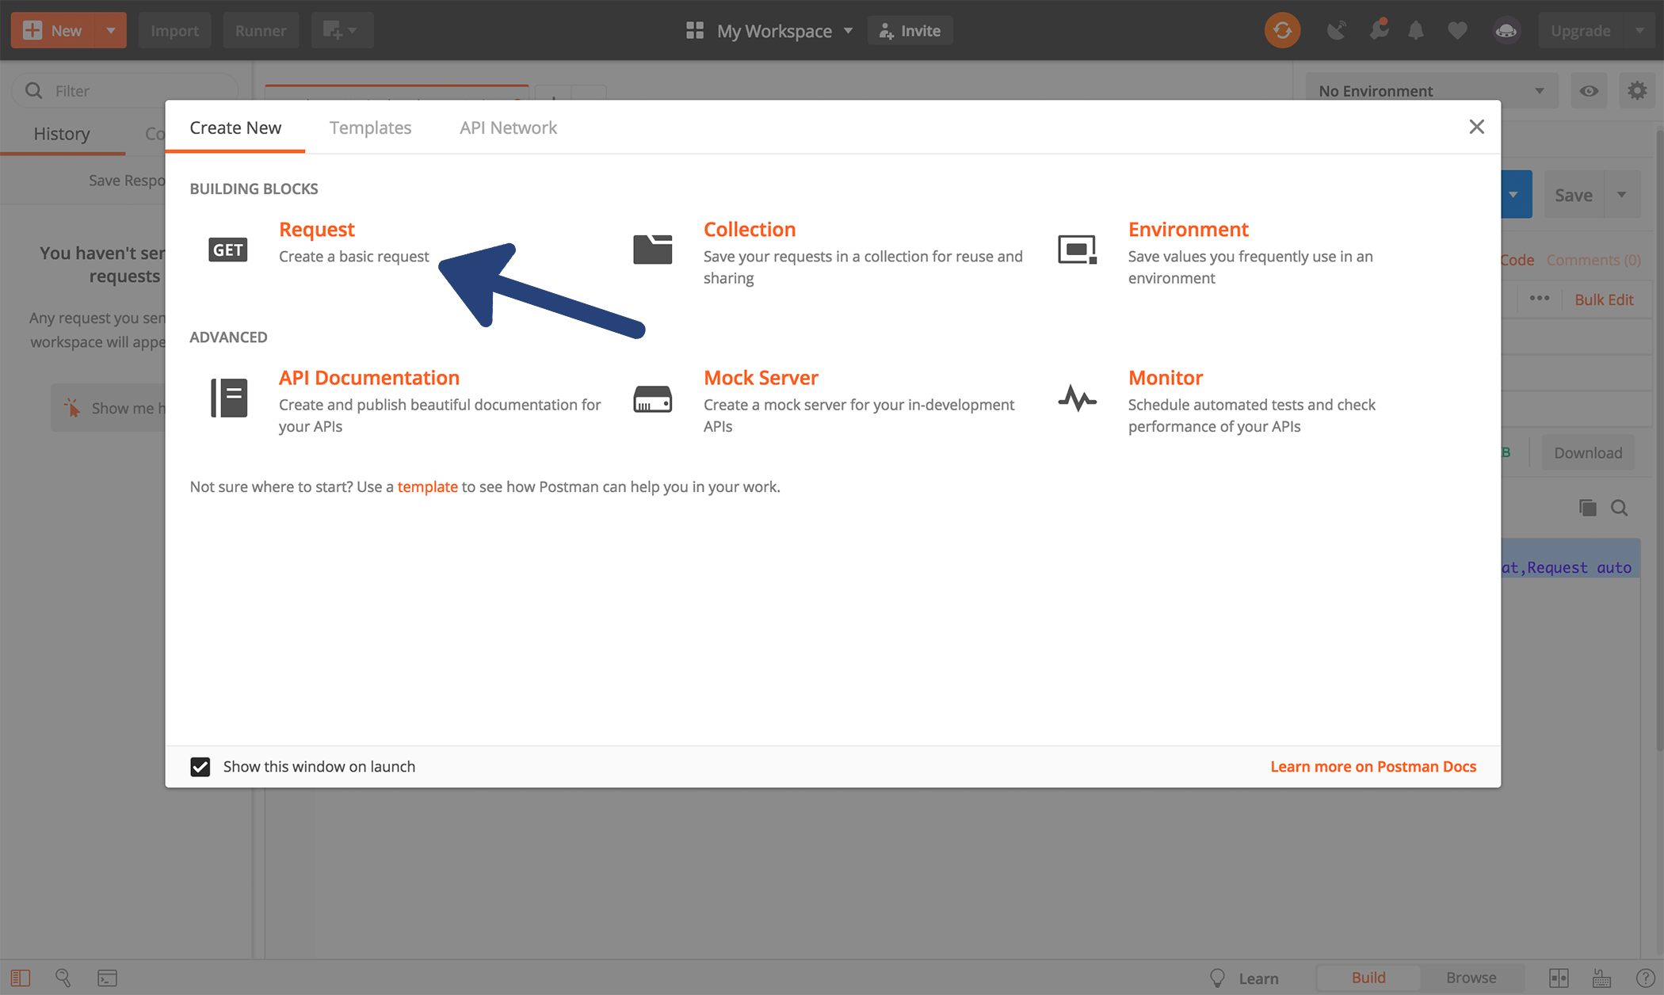Viewport: 1664px width, 995px height.
Task: Close the Create New dialog
Action: coord(1476,127)
